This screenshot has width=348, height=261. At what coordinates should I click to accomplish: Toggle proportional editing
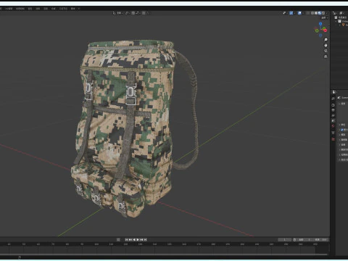click(144, 13)
